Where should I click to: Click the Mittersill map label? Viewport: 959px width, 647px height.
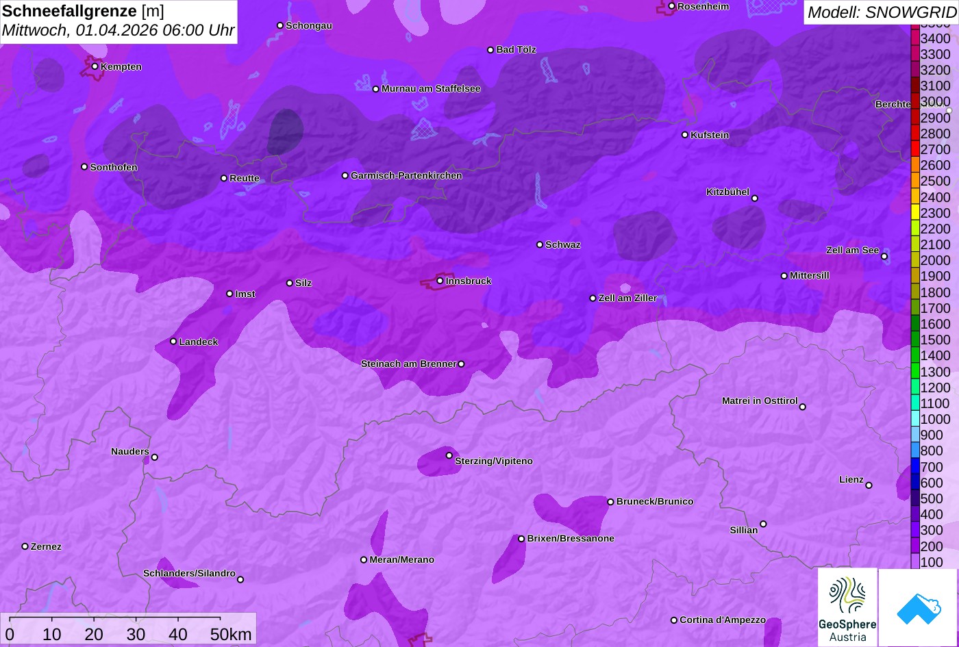[x=810, y=275]
